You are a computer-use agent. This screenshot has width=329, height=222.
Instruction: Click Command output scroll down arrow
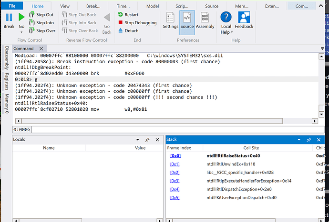coord(321,114)
